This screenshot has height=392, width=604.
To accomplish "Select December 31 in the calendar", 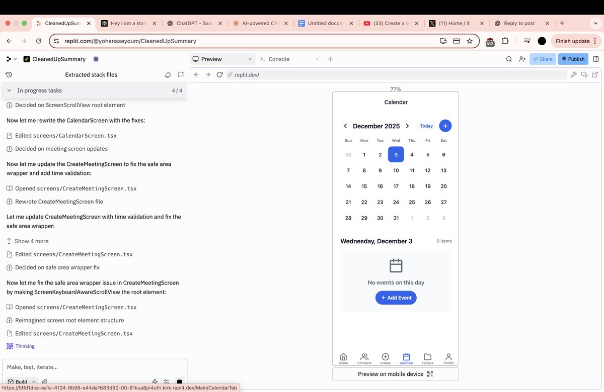I will tap(396, 218).
